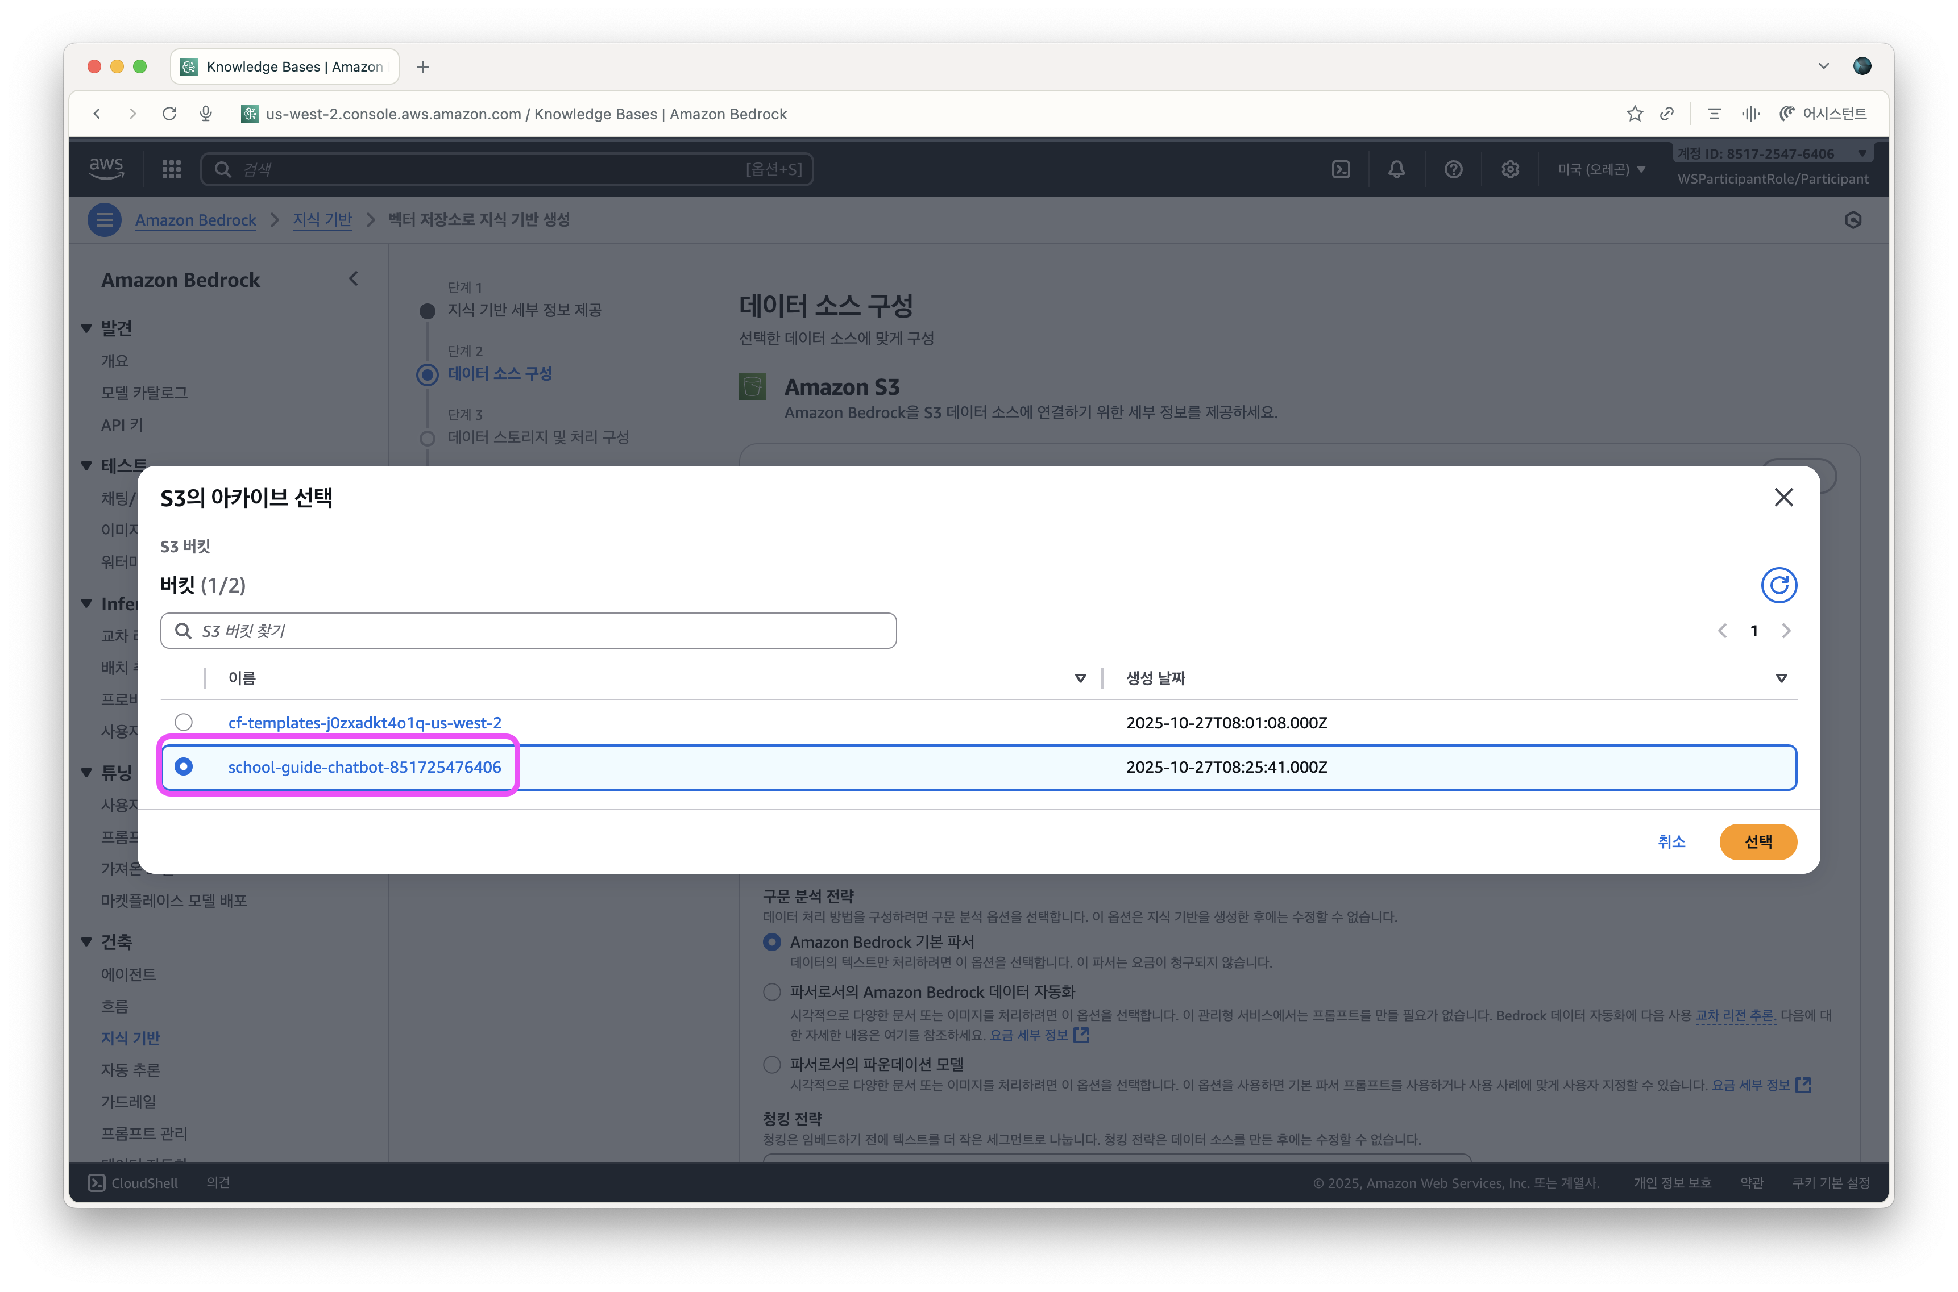The height and width of the screenshot is (1292, 1958).
Task: Open the 어시스턴트 assistant panel
Action: (1823, 114)
